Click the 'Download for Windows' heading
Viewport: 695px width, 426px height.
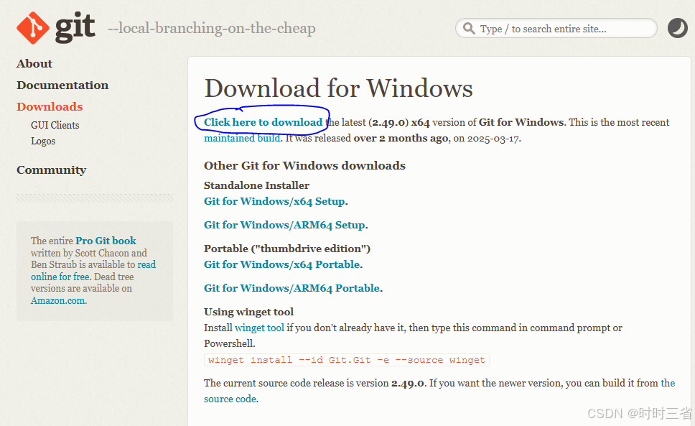pos(339,88)
